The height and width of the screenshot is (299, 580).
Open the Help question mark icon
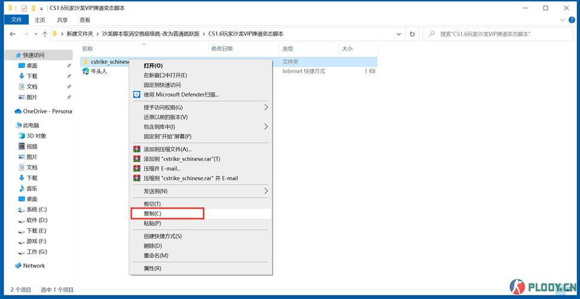(x=572, y=20)
